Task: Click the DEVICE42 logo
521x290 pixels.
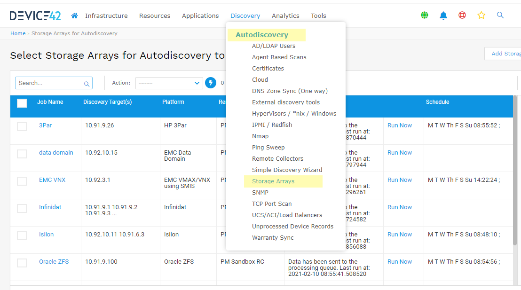Action: [x=35, y=15]
